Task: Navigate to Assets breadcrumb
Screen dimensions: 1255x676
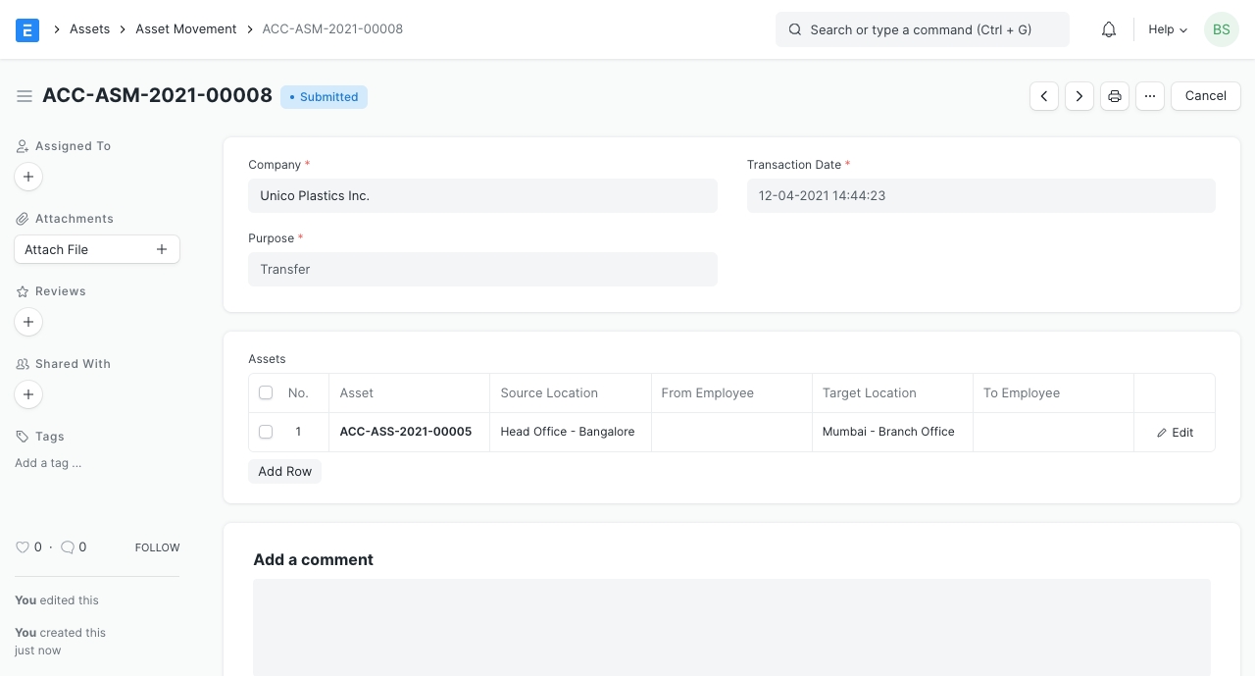Action: coord(89,29)
